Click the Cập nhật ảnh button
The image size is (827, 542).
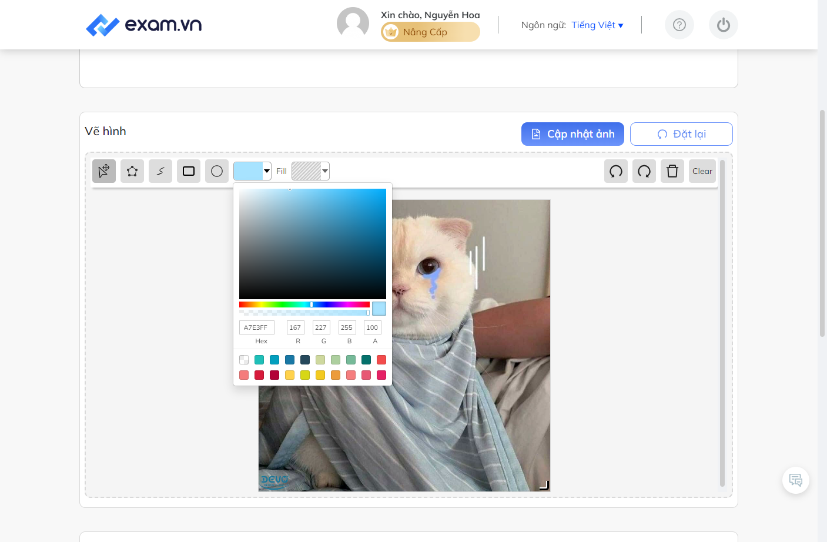click(x=572, y=134)
